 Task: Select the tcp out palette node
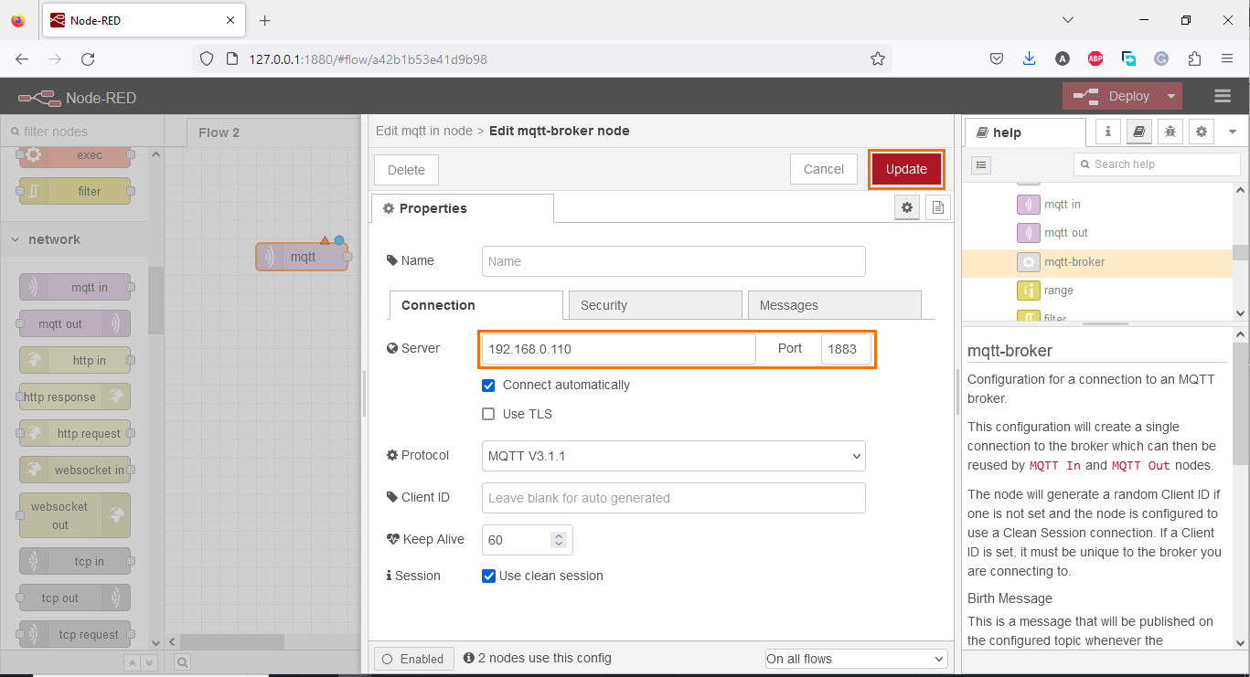point(75,598)
